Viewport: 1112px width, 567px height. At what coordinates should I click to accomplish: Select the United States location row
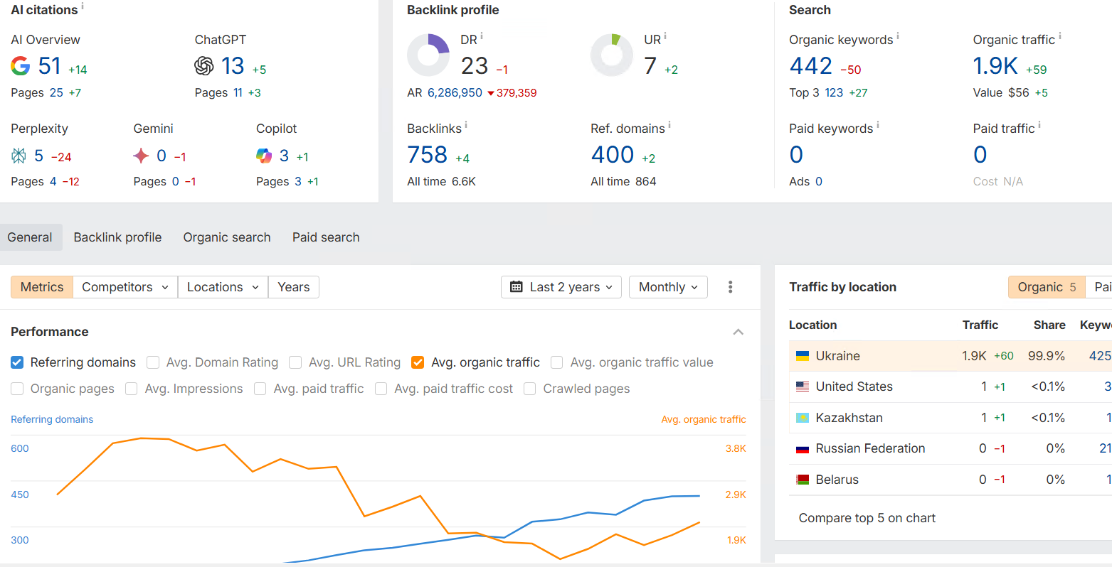[x=854, y=387]
